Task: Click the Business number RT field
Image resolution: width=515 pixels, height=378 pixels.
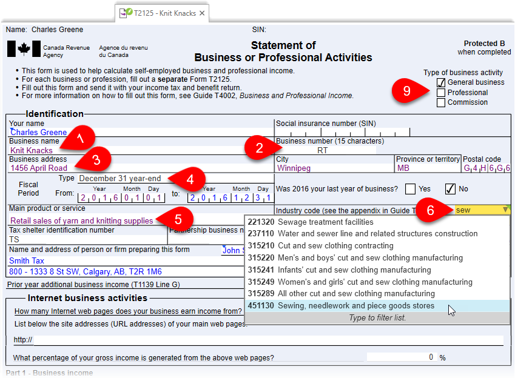Action: click(x=326, y=150)
